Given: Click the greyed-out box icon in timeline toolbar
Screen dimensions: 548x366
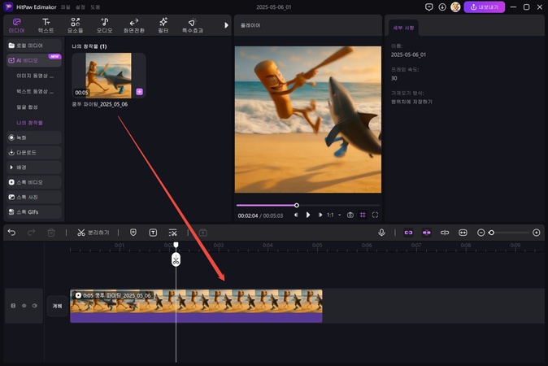Looking at the screenshot, I should click(x=203, y=233).
